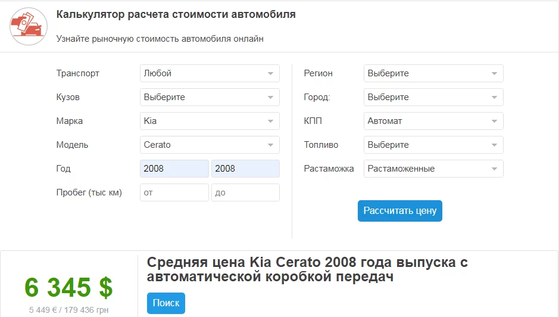Click the Средняя цена Kia Cerato heading
Viewport: 559px width, 317px height.
pyautogui.click(x=307, y=269)
